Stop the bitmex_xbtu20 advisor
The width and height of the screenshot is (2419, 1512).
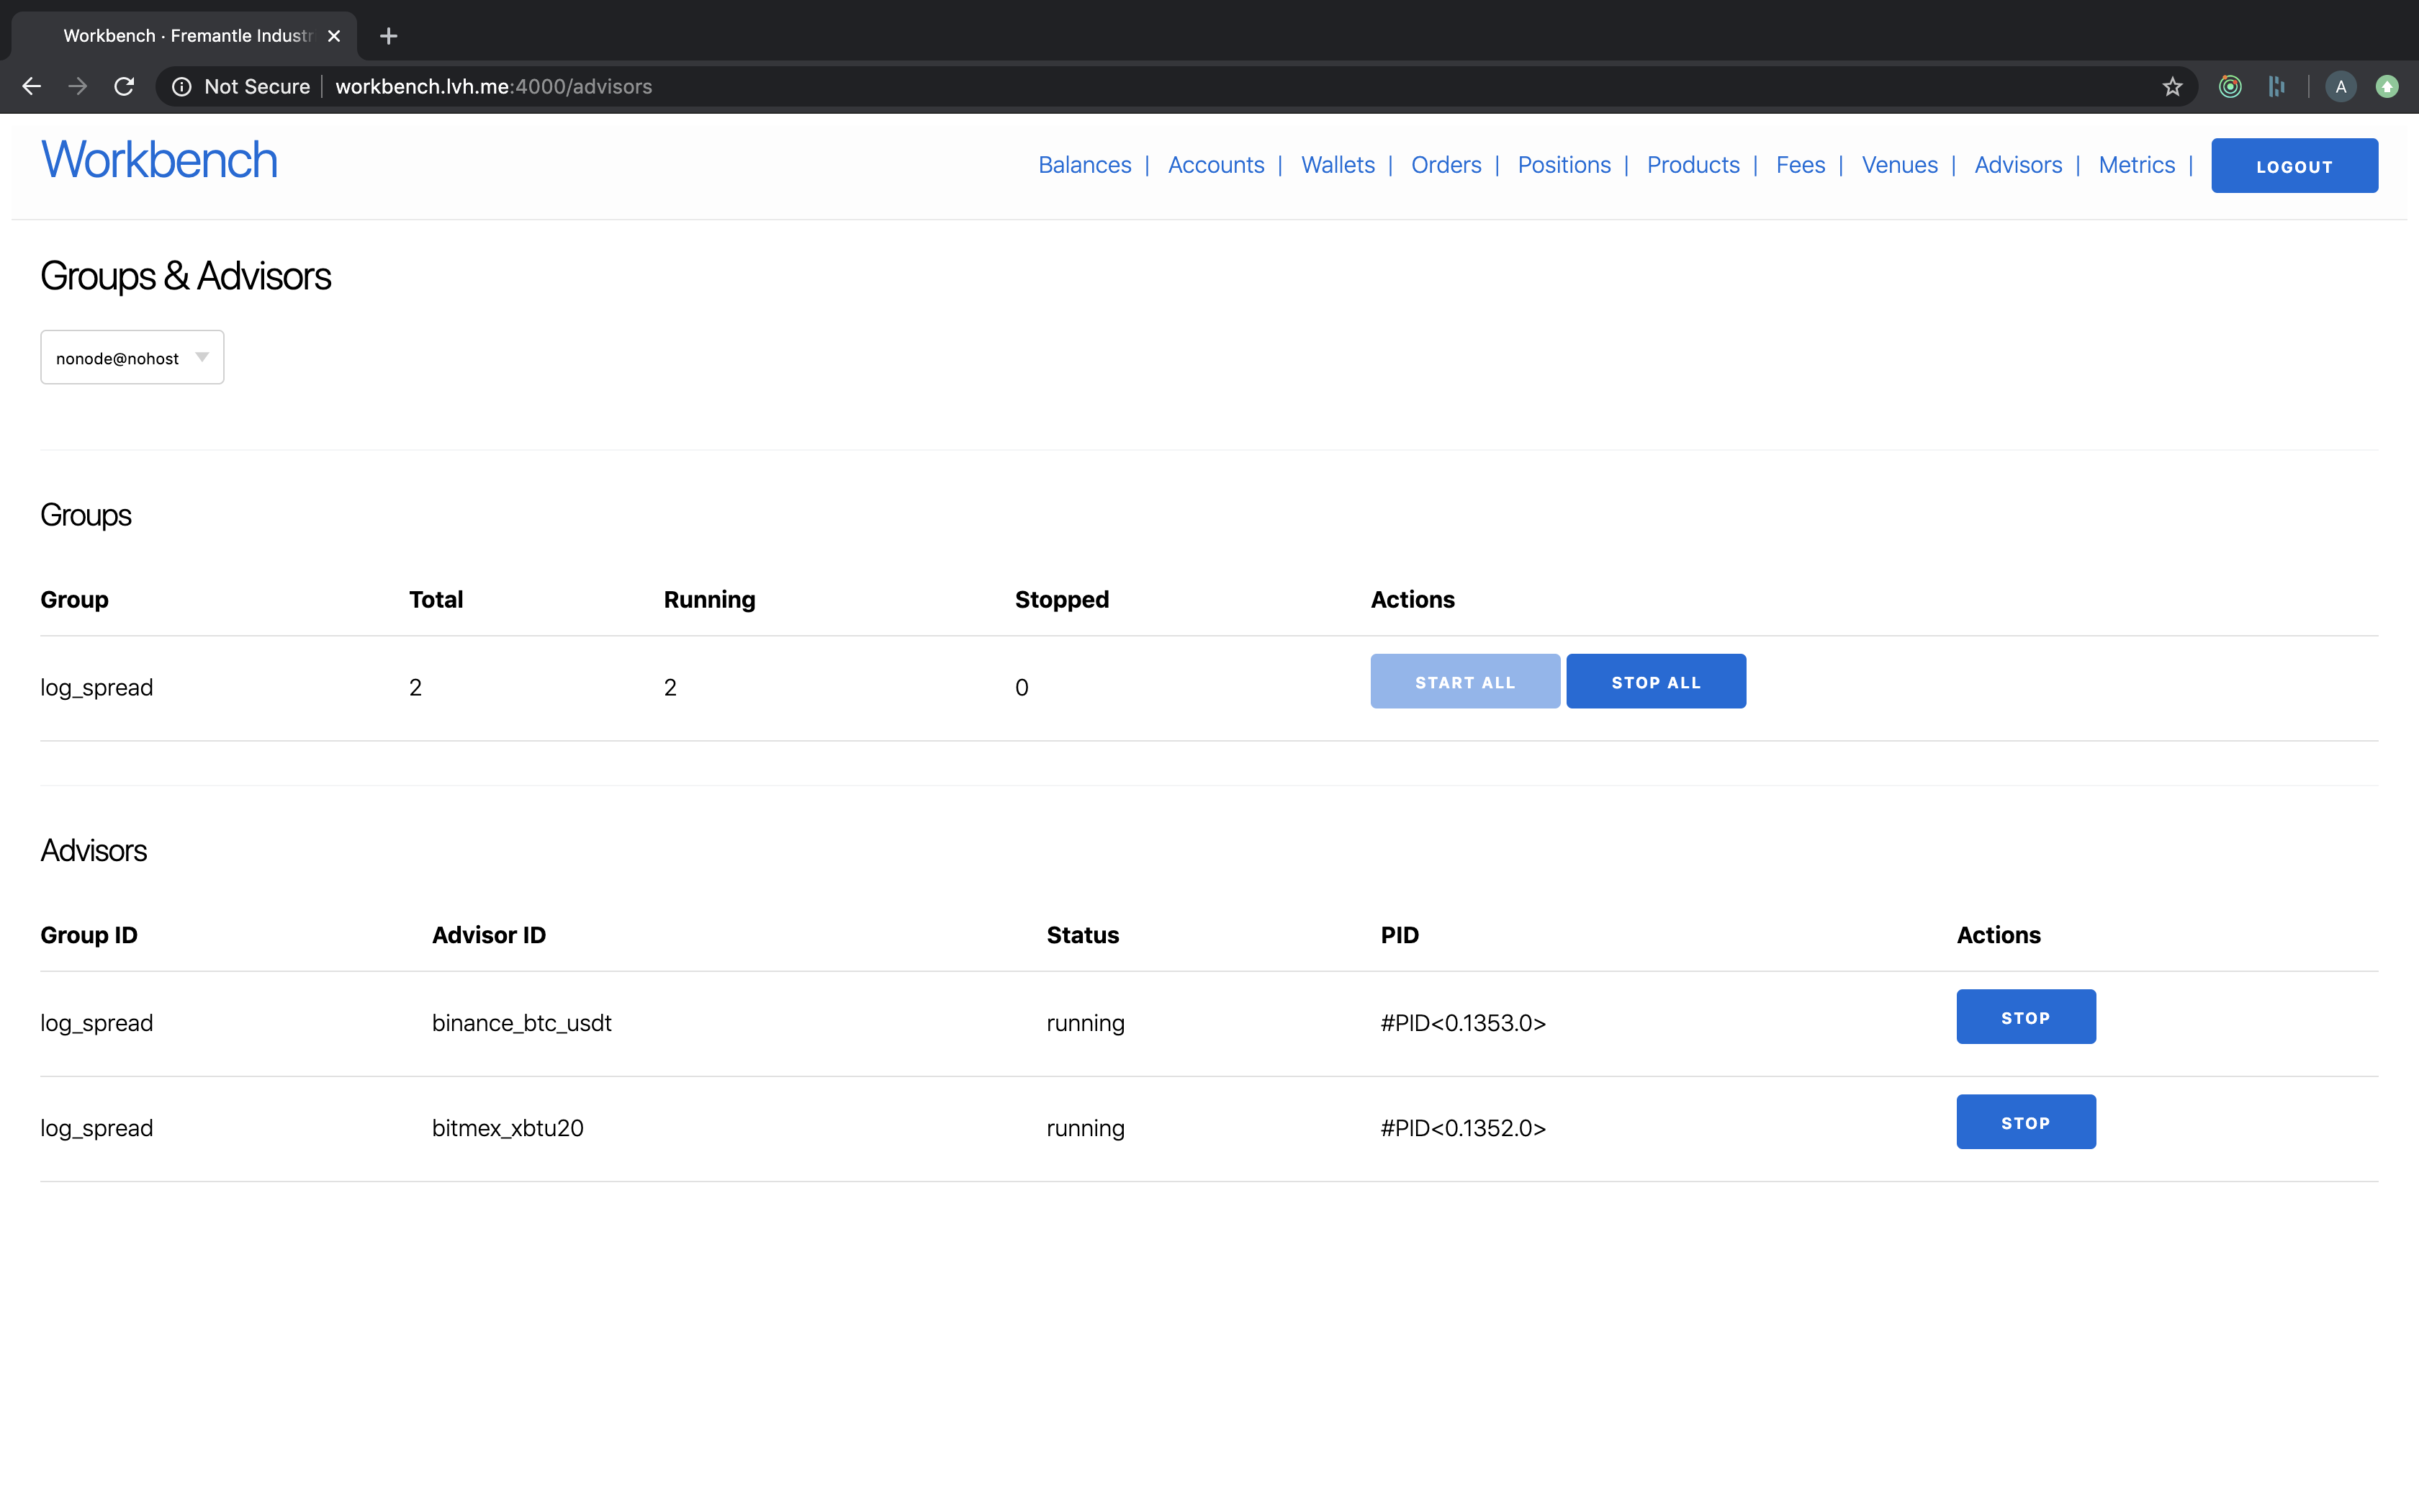click(2025, 1122)
